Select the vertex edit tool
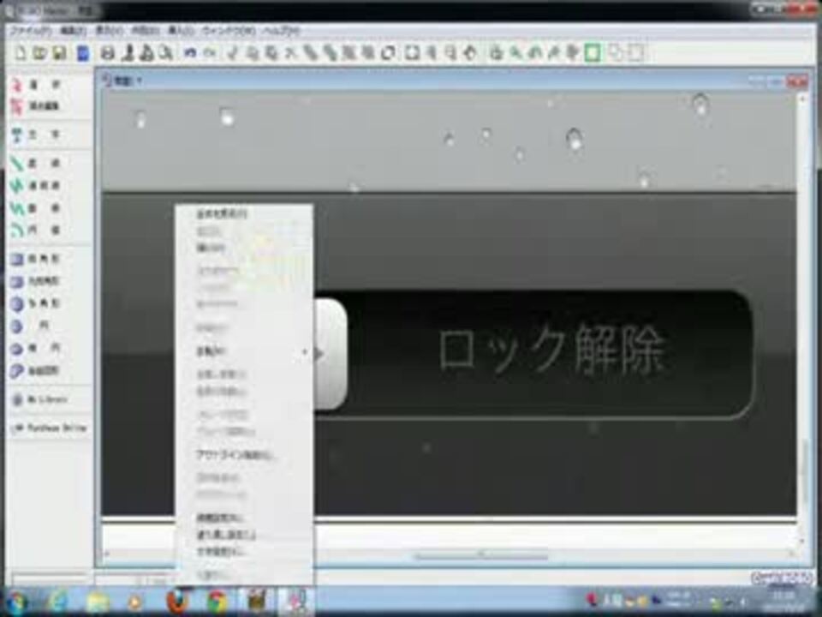The height and width of the screenshot is (617, 822). (x=36, y=106)
